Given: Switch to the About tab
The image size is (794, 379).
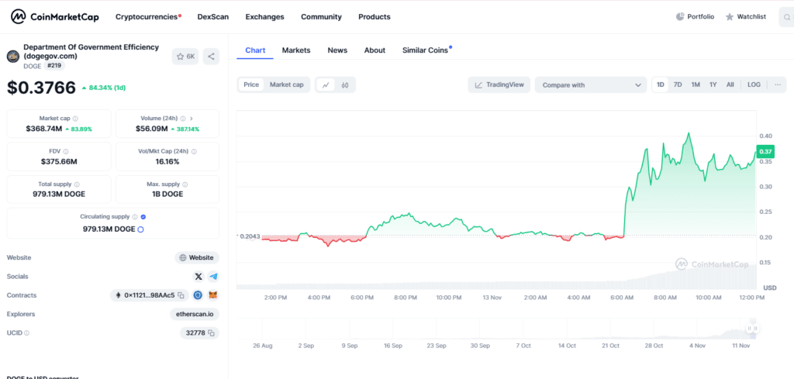Looking at the screenshot, I should coord(375,50).
